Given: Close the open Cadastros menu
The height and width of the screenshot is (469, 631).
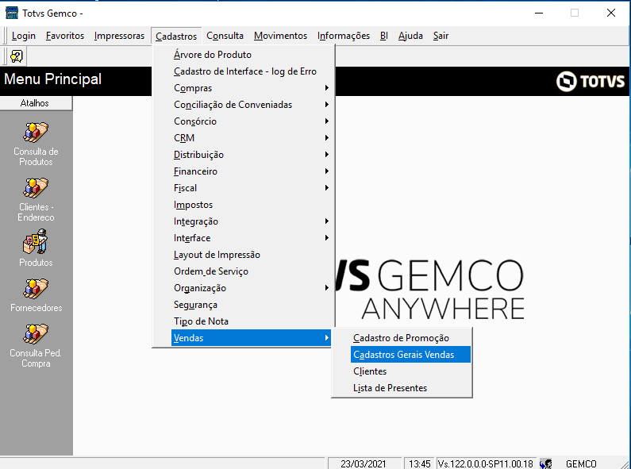Looking at the screenshot, I should (176, 37).
